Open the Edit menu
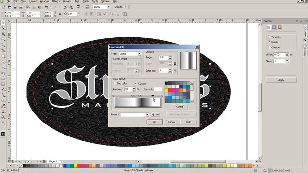This screenshot has height=173, width=308. pyautogui.click(x=15, y=1)
